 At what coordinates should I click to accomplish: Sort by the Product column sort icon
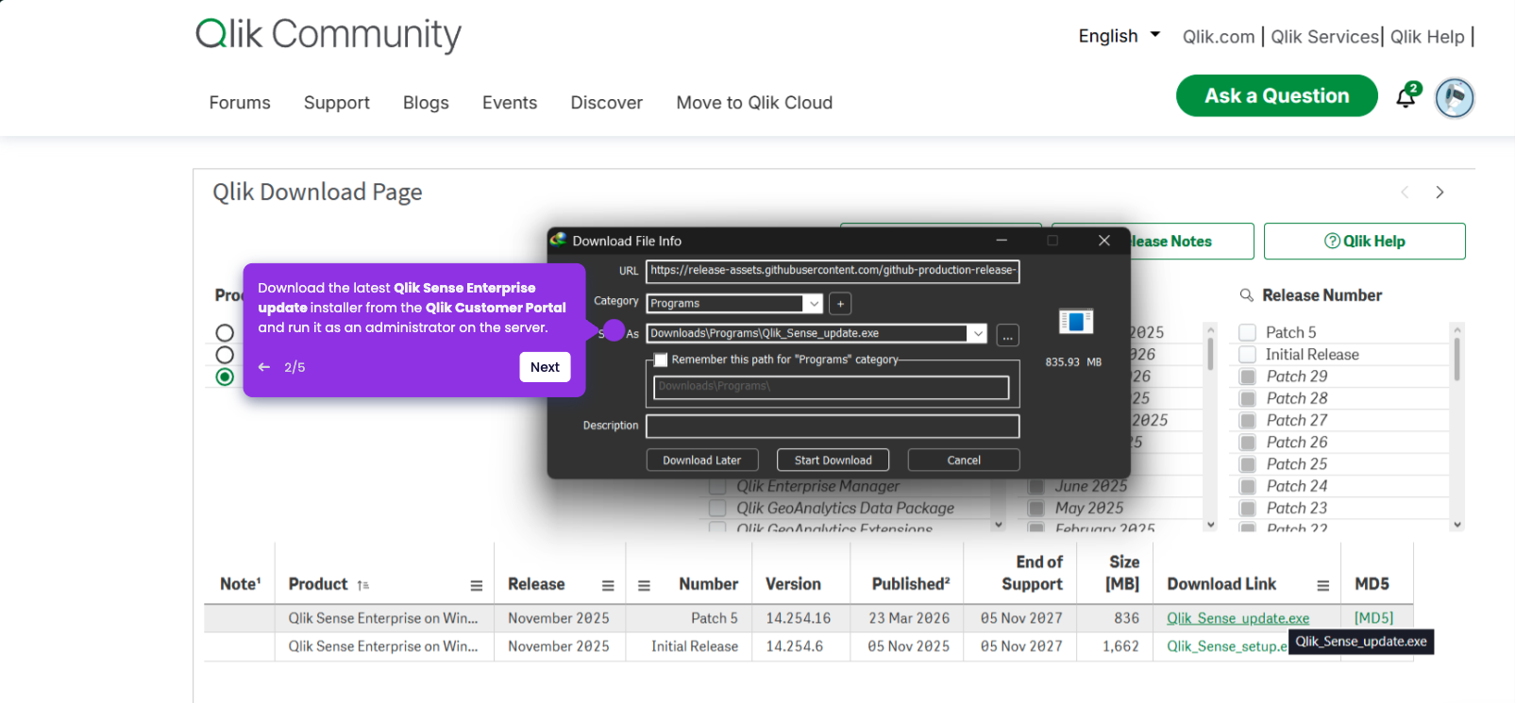point(363,585)
